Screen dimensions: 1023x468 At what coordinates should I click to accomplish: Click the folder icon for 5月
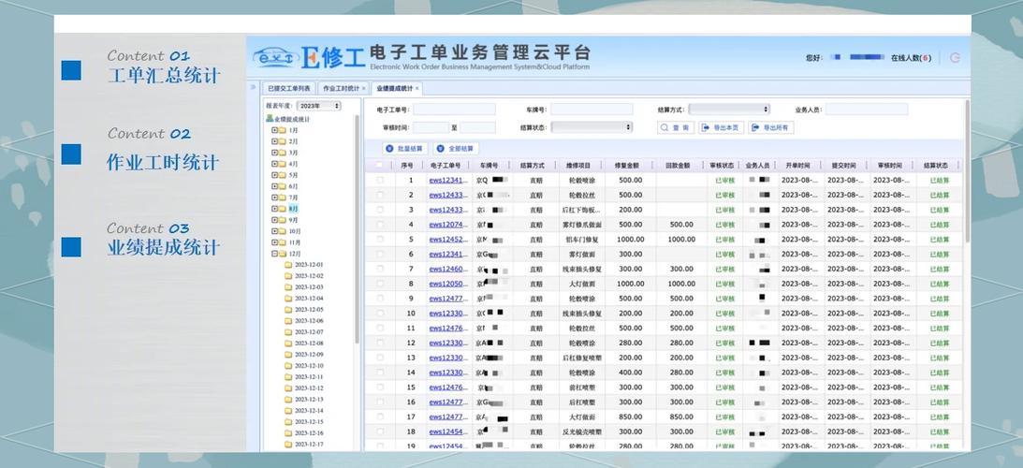pos(283,175)
